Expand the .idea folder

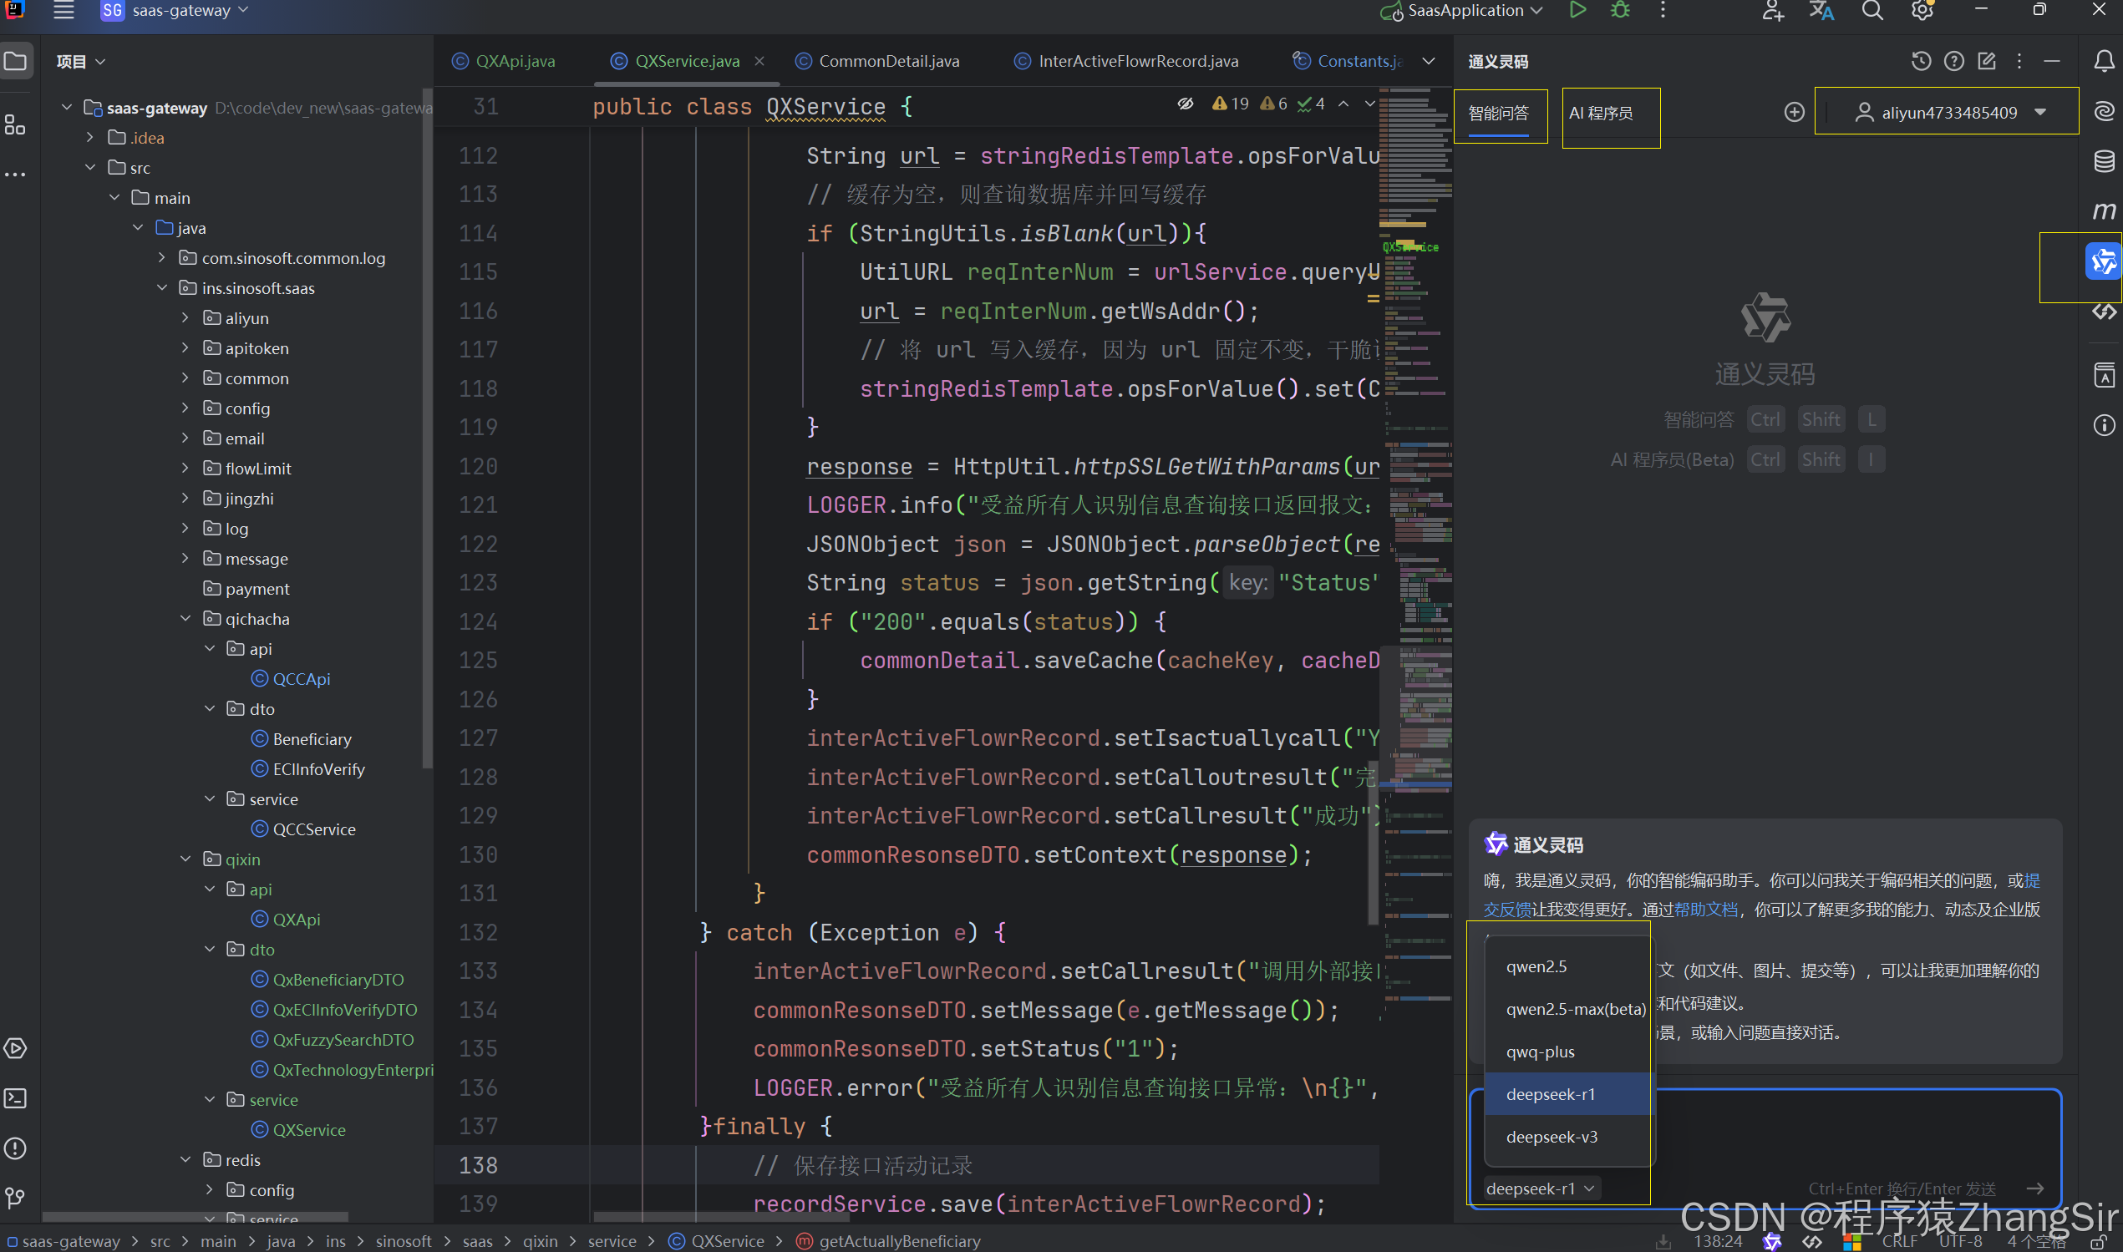pos(90,137)
